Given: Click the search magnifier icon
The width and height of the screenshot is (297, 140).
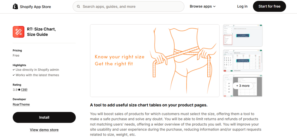Looking at the screenshot, I should (x=78, y=6).
